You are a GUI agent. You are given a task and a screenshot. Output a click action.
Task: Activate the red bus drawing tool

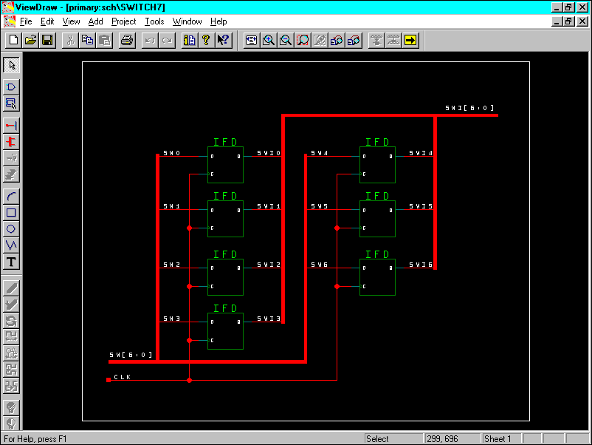tap(11, 142)
